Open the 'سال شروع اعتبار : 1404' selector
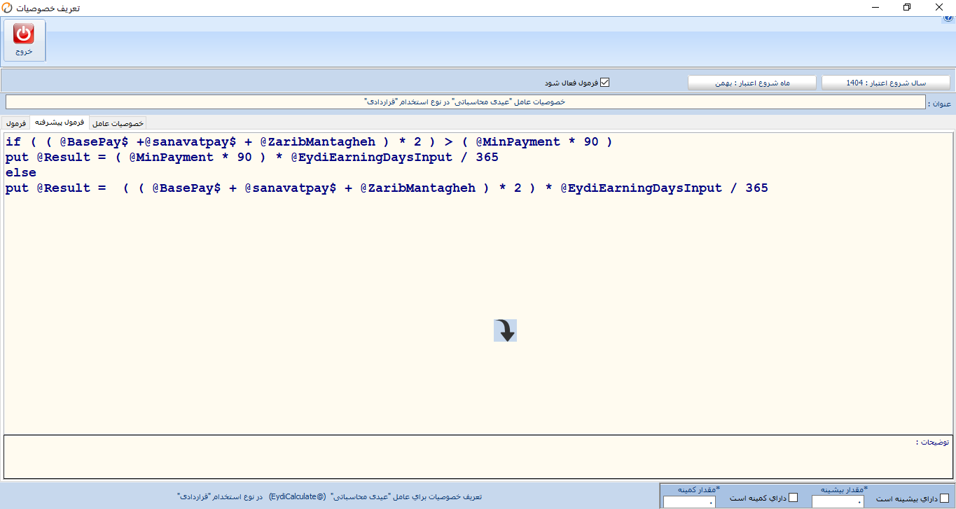 [x=886, y=83]
